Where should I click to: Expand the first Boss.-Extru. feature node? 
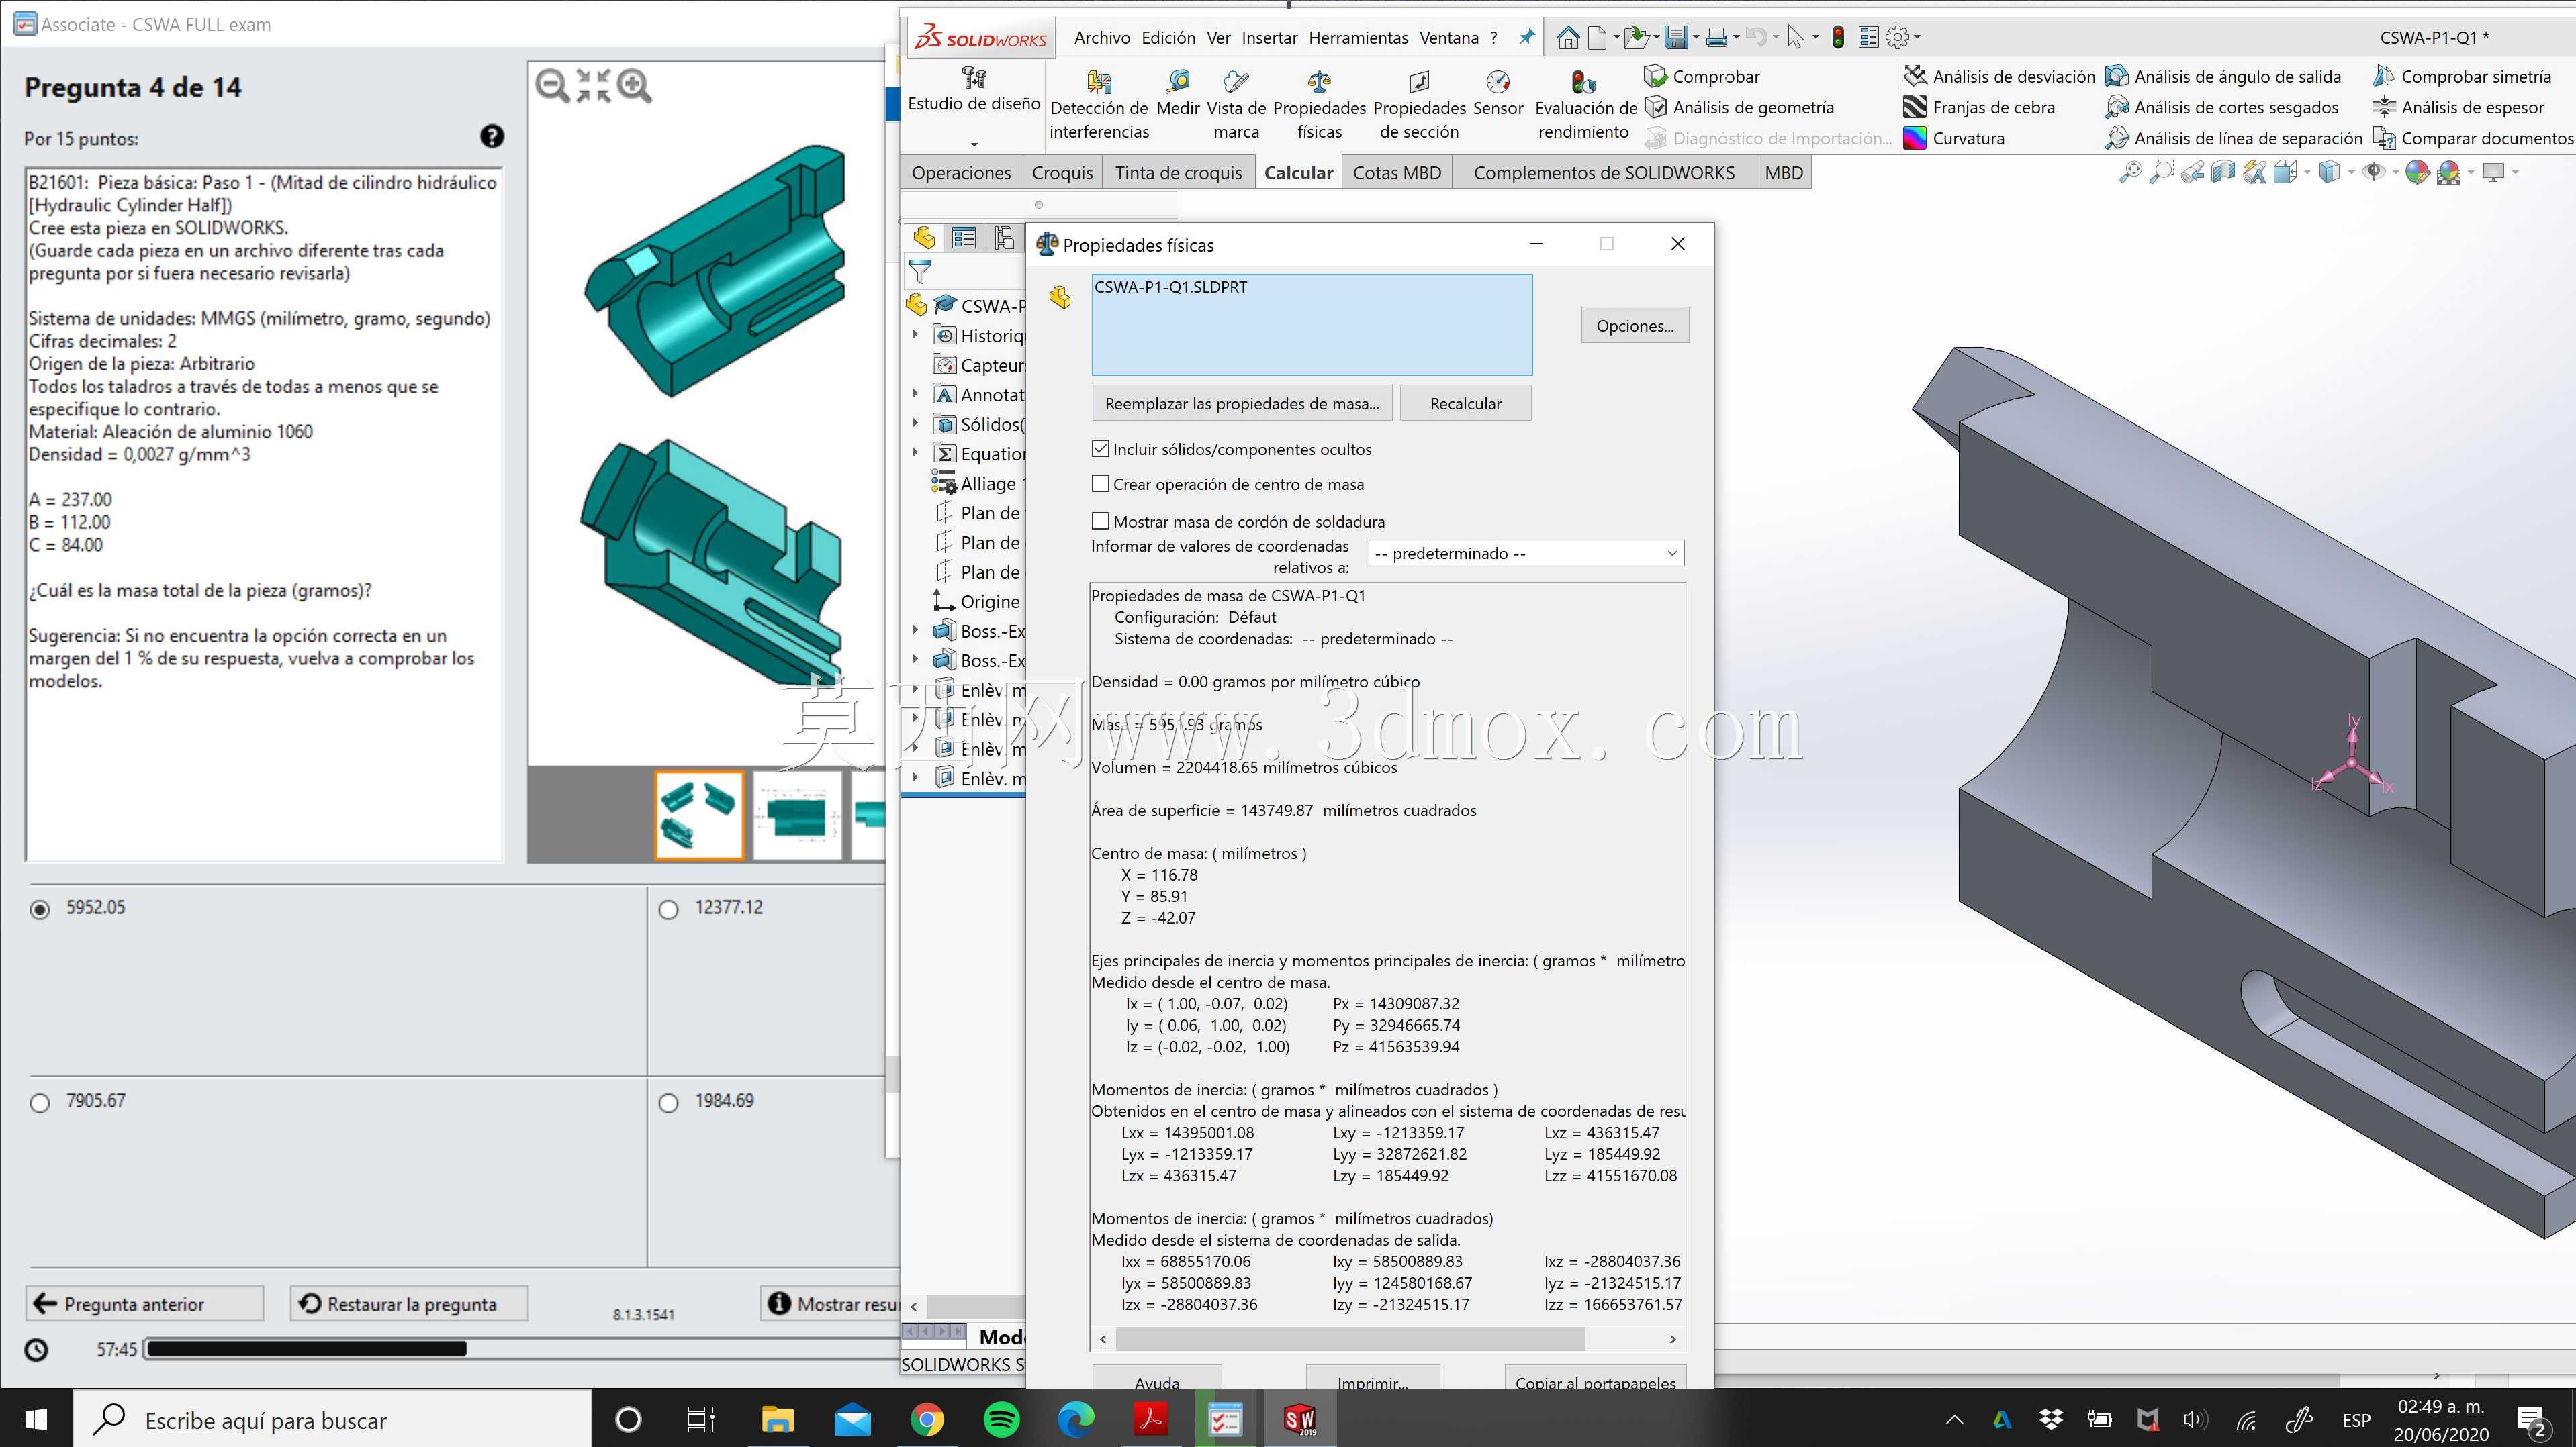[x=915, y=631]
